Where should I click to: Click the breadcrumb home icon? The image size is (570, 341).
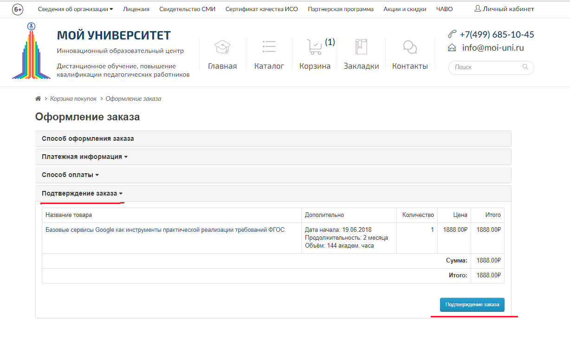tap(38, 99)
